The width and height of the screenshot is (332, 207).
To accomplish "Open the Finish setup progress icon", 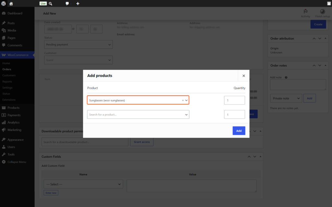I will pyautogui.click(x=322, y=13).
